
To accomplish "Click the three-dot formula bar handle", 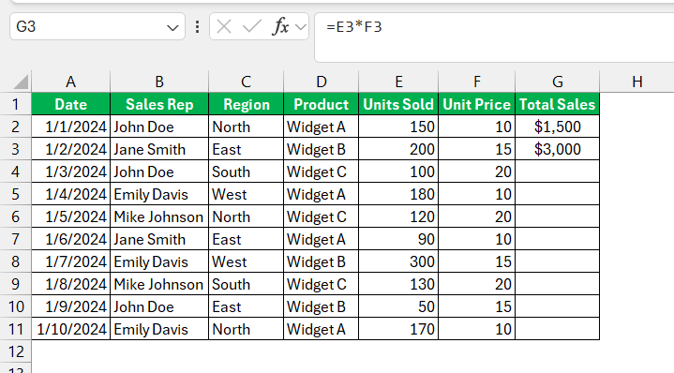I will click(x=197, y=27).
